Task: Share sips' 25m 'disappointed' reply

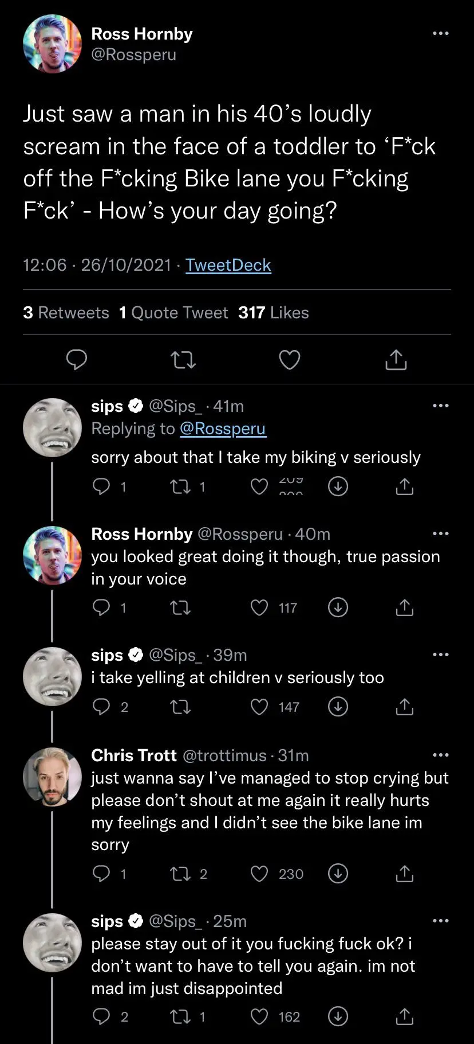Action: 404,1016
